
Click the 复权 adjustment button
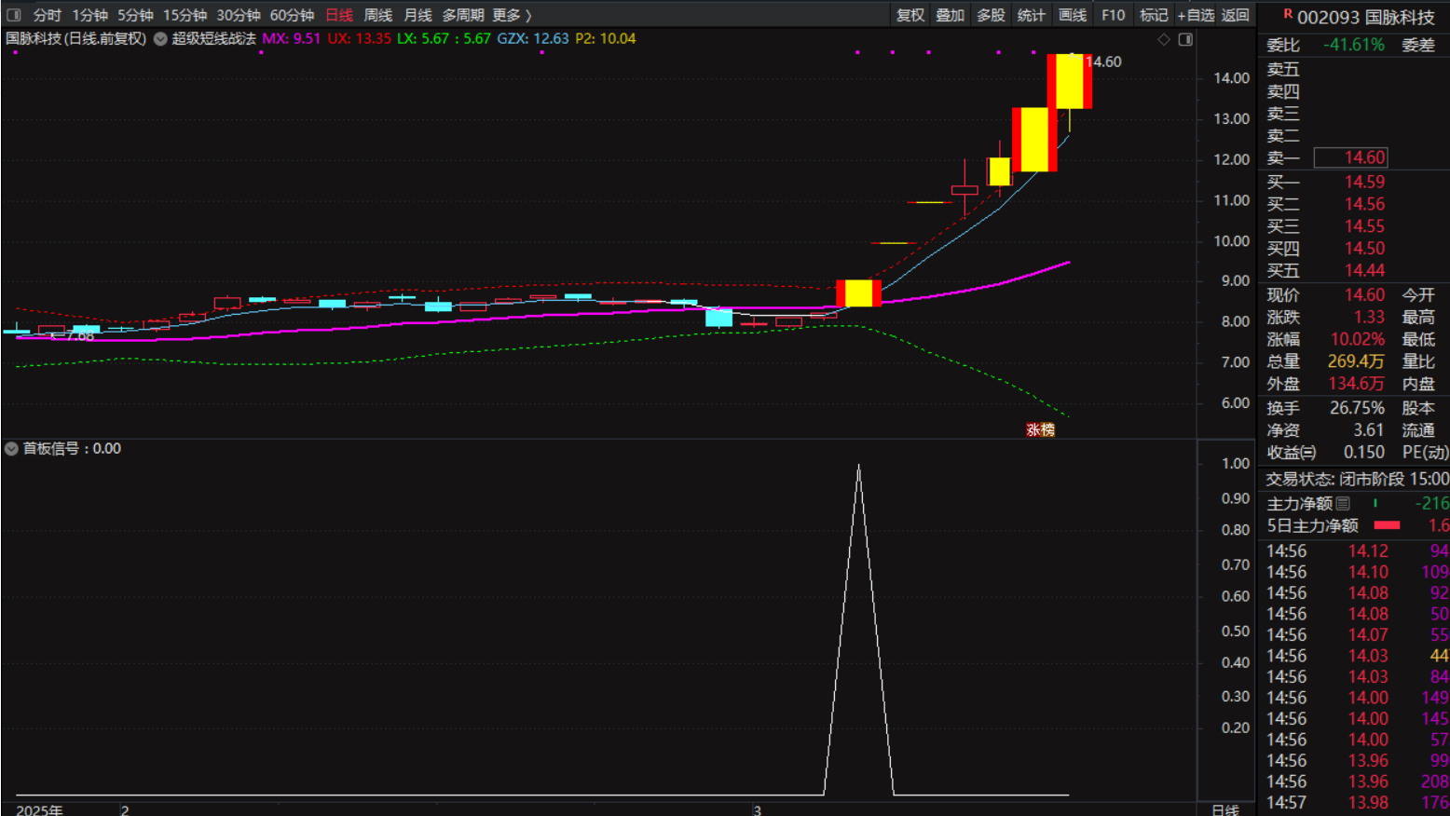click(910, 15)
